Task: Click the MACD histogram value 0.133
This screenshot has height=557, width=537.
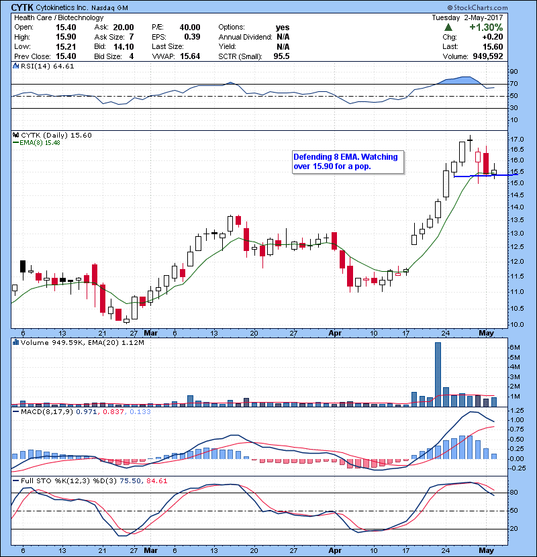Action: click(x=140, y=412)
